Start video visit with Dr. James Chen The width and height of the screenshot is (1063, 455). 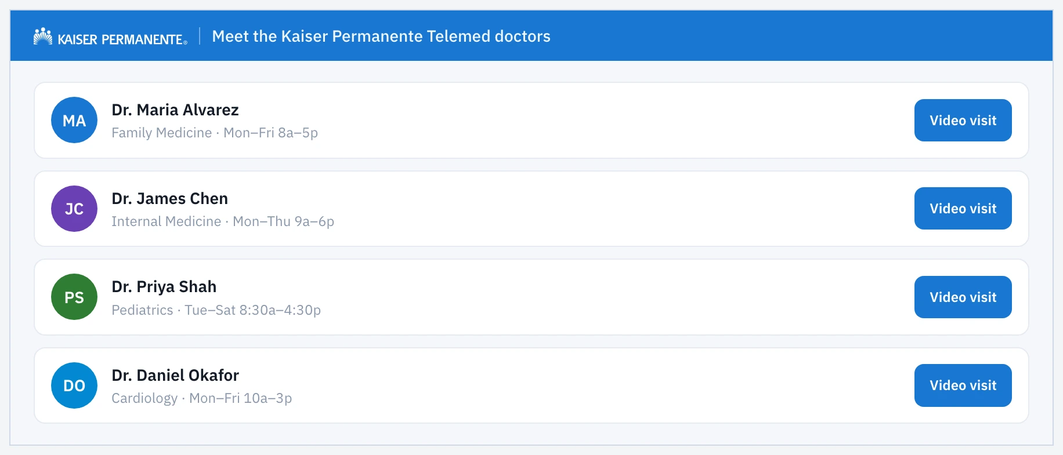click(x=963, y=209)
